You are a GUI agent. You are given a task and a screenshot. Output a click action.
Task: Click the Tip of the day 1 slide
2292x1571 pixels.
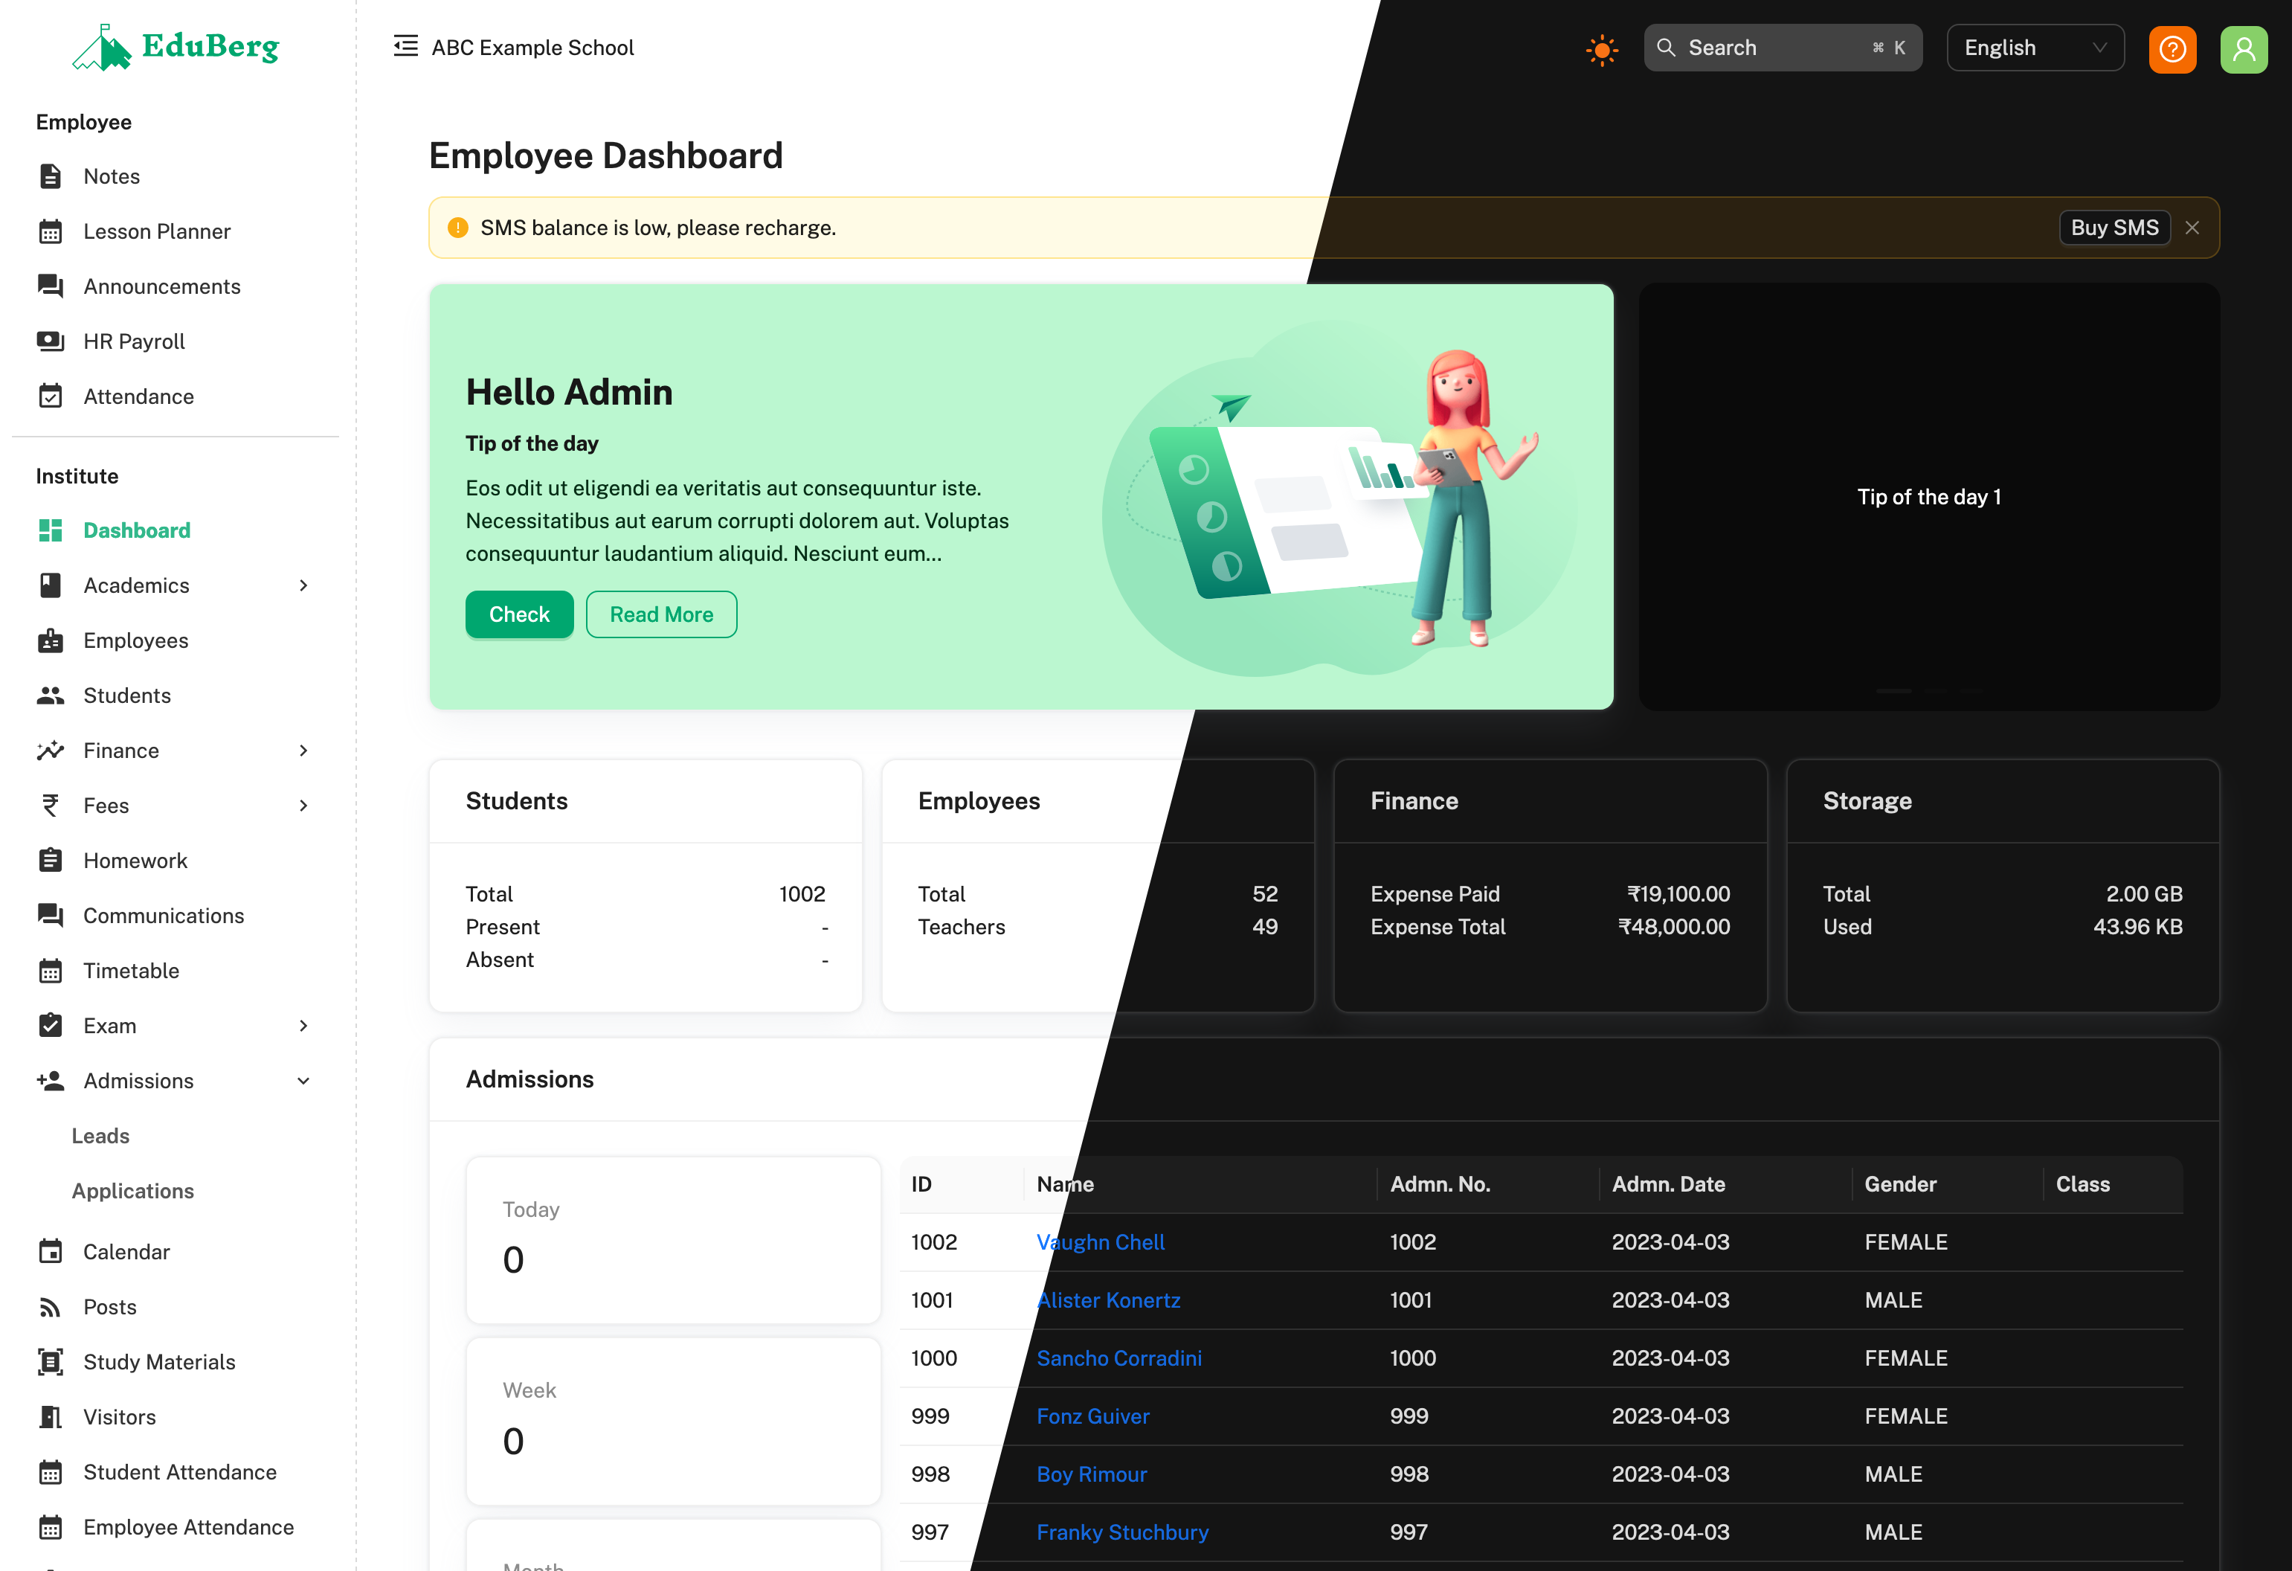(1929, 497)
